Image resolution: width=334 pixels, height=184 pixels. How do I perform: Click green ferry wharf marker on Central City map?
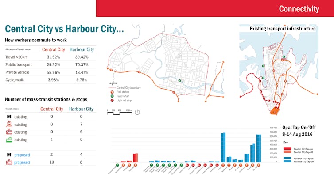coord(179,81)
